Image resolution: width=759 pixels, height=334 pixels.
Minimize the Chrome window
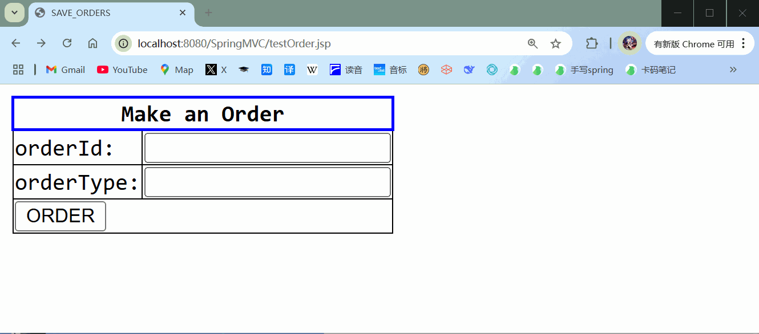pyautogui.click(x=677, y=13)
